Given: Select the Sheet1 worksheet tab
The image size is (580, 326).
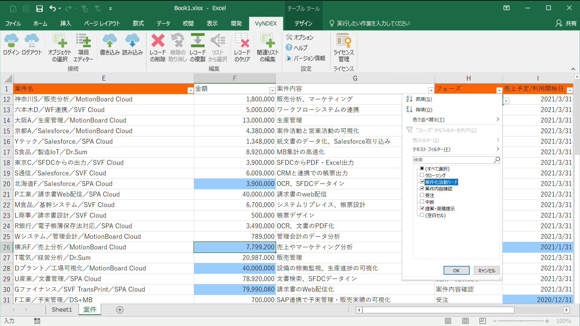Looking at the screenshot, I should point(62,309).
